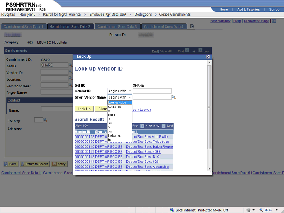Select 'contains' from the operator list

coord(114,107)
